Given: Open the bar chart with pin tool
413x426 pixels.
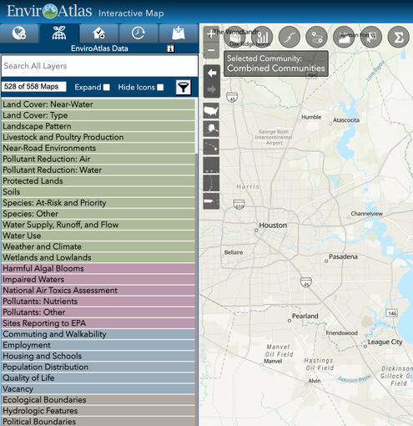Looking at the screenshot, I should pos(262,37).
